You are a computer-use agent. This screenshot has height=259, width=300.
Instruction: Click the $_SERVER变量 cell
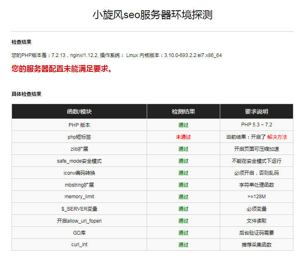79,209
